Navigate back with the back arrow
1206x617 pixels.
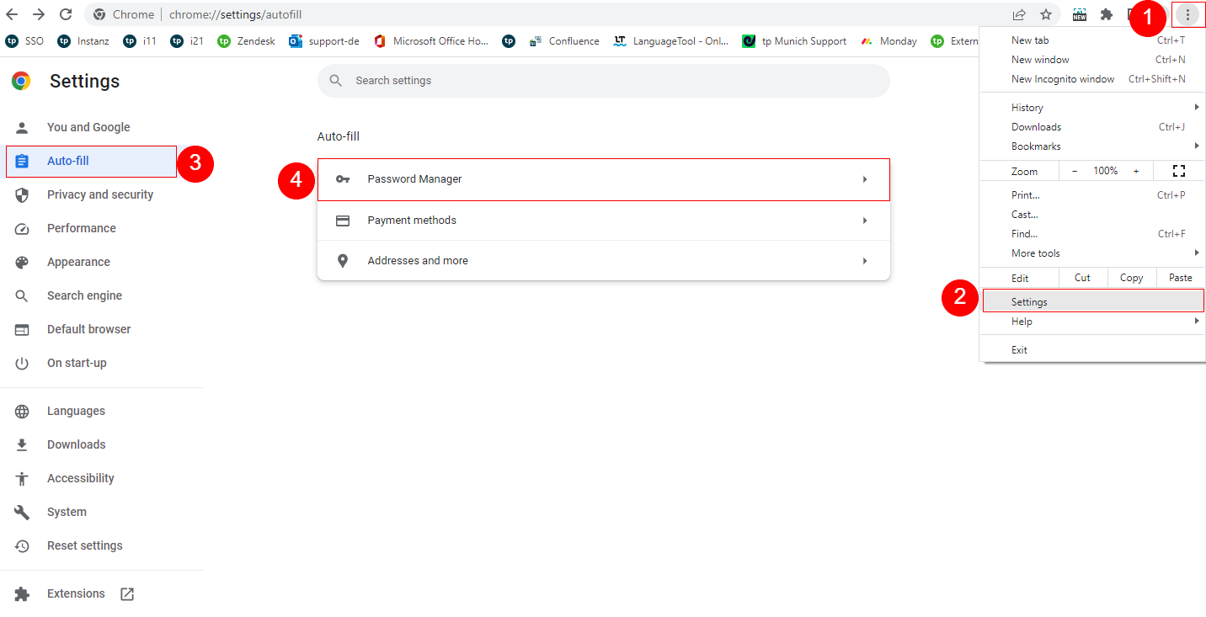[12, 14]
